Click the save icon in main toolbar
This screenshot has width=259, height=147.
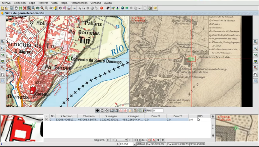[x=11, y=8]
